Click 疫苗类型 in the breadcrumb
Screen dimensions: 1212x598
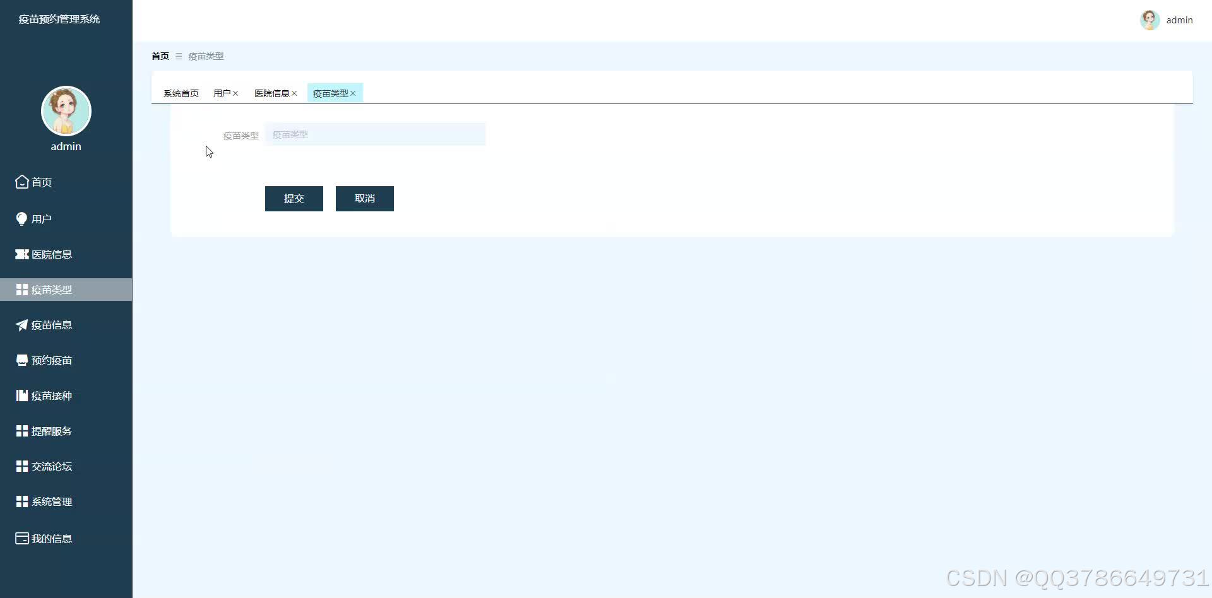(206, 56)
